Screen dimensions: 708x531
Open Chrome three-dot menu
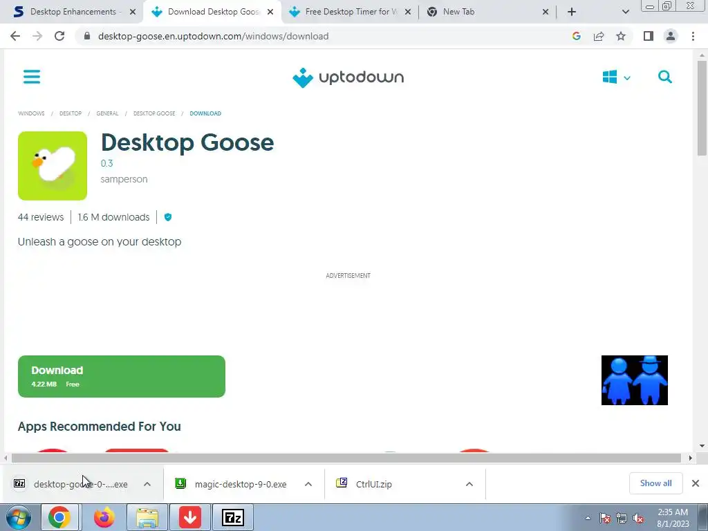pos(693,36)
